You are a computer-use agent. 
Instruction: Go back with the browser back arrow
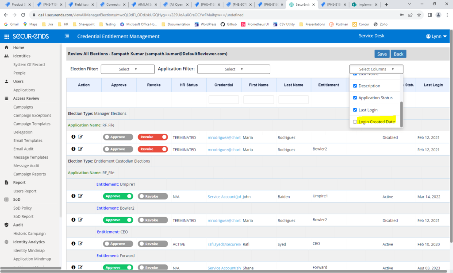point(6,15)
